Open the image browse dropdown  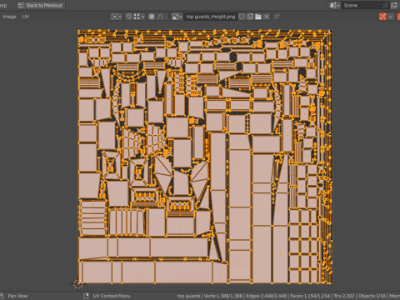point(177,17)
